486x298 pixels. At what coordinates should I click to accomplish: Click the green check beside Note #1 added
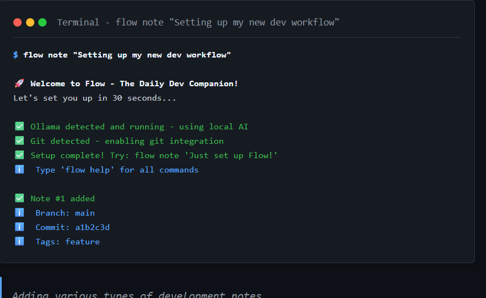[19, 198]
